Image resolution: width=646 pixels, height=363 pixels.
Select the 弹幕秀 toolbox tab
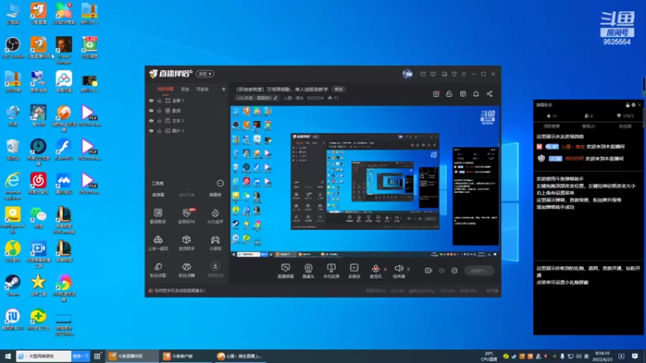click(215, 194)
